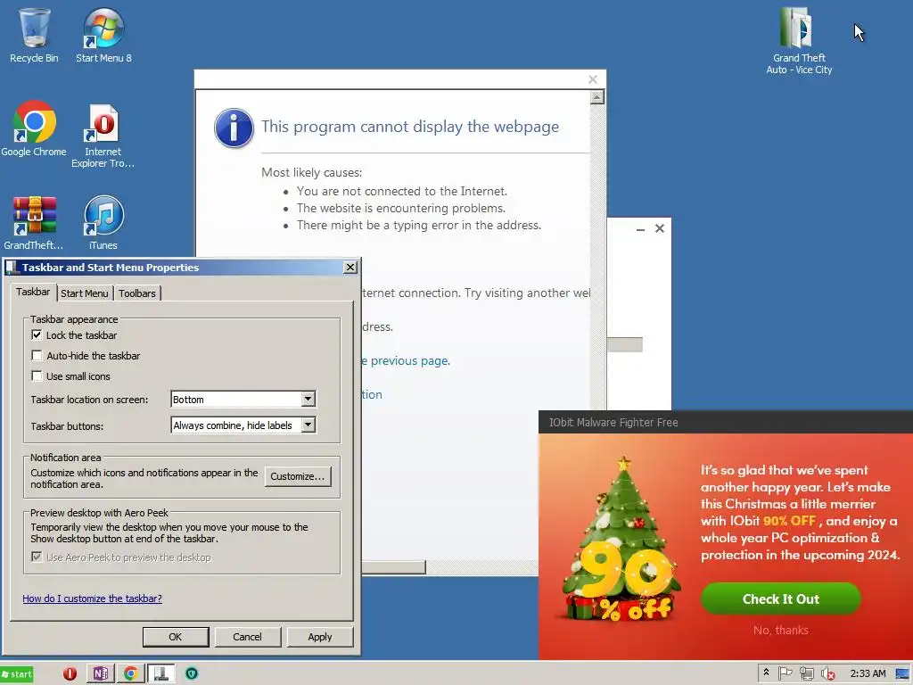Select the Taskbar tab

33,292
